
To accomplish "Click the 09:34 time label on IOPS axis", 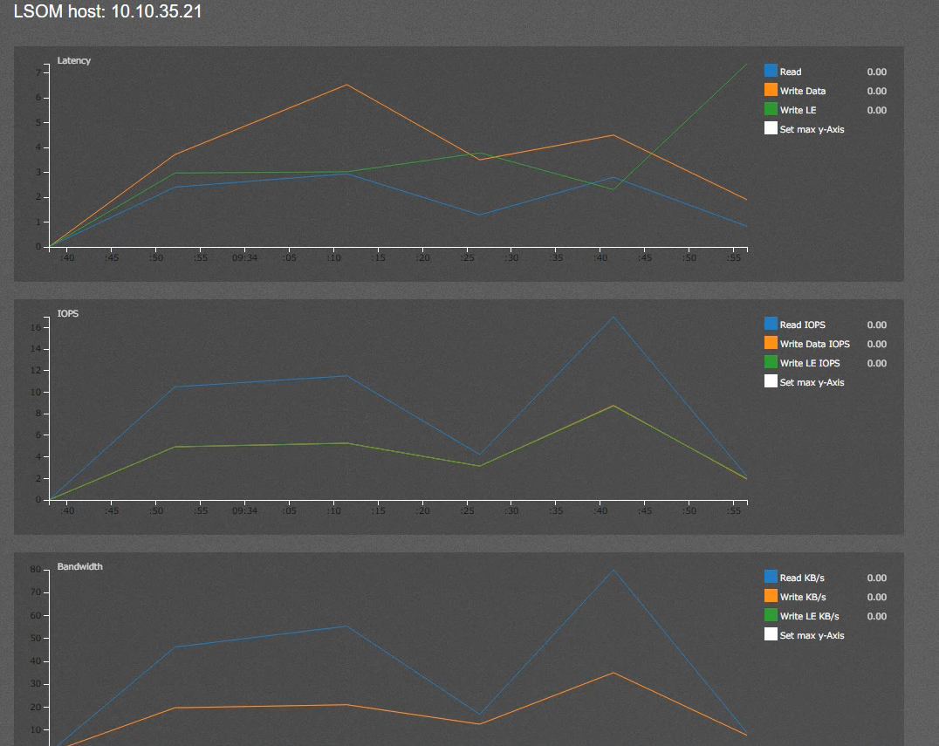I will pos(244,511).
